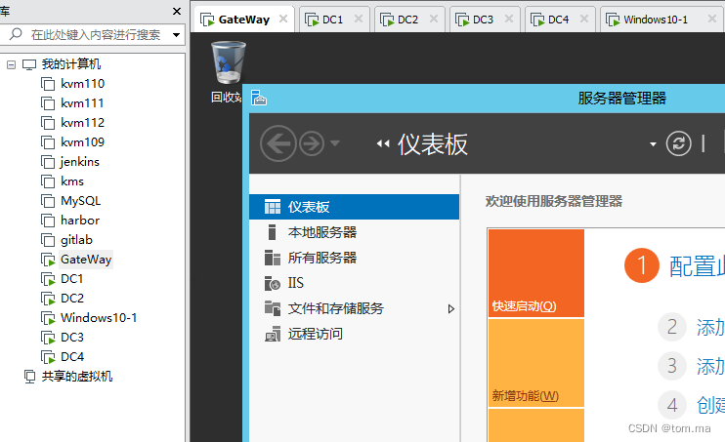Select 我的计算机 in the library tree

coord(70,64)
